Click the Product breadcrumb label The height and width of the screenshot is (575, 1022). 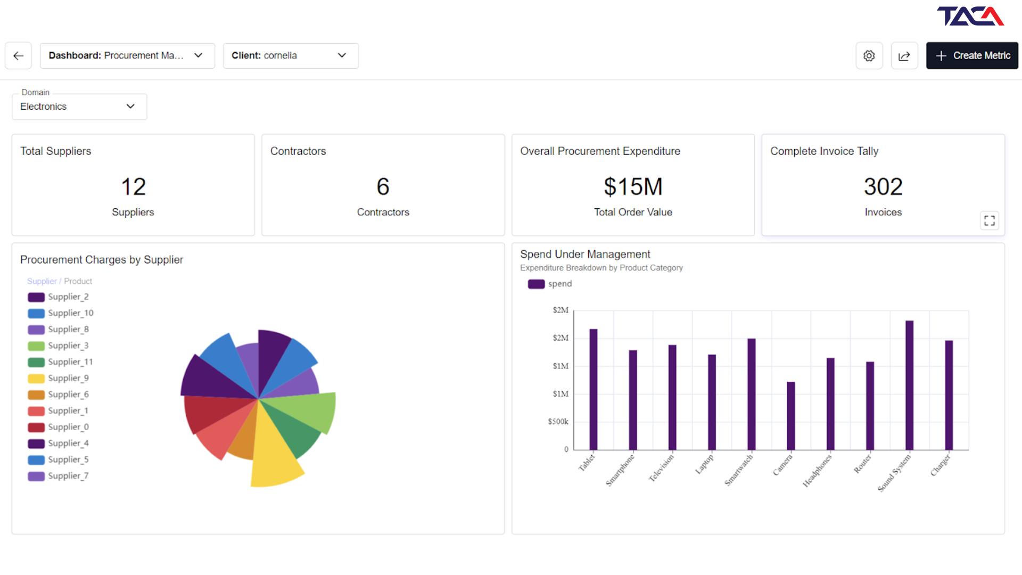78,281
